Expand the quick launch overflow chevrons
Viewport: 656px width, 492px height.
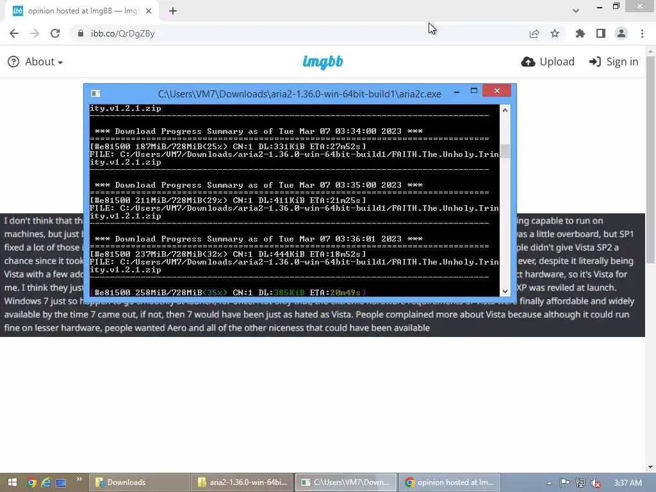coord(79,479)
